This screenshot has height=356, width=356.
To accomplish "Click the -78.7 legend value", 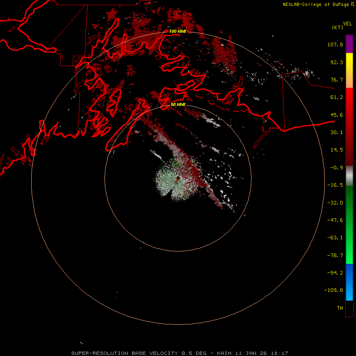I will coord(335,256).
